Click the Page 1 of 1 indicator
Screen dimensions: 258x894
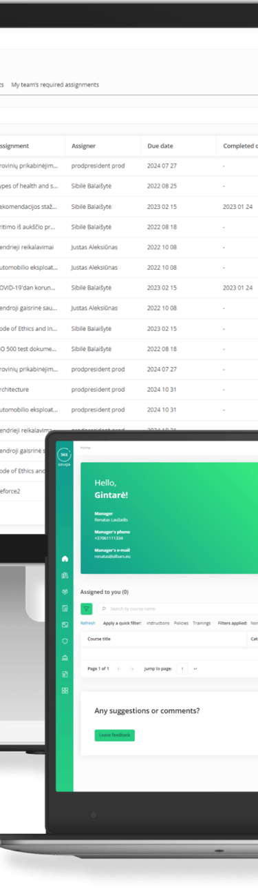coord(98,668)
